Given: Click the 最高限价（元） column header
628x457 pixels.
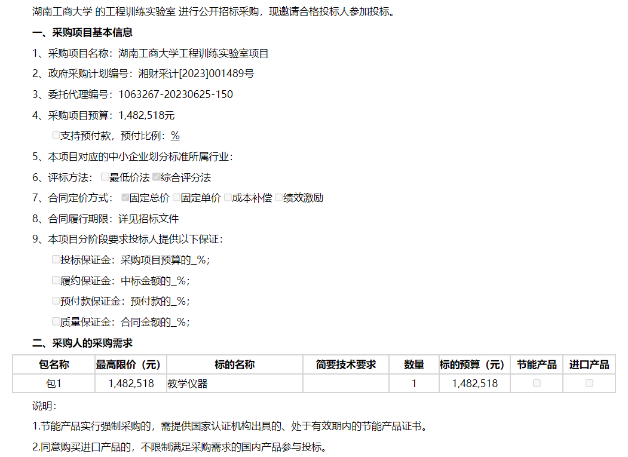Looking at the screenshot, I should (x=130, y=364).
